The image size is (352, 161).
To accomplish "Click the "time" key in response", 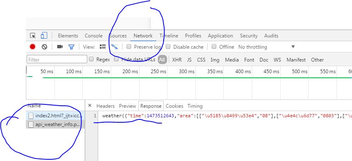I will pyautogui.click(x=135, y=116).
